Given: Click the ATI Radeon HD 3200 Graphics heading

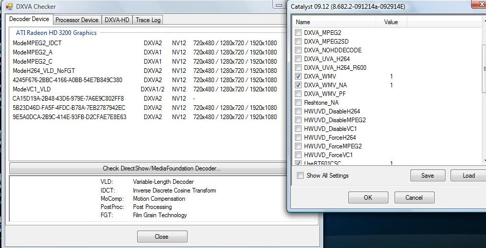Looking at the screenshot, I should [57, 33].
